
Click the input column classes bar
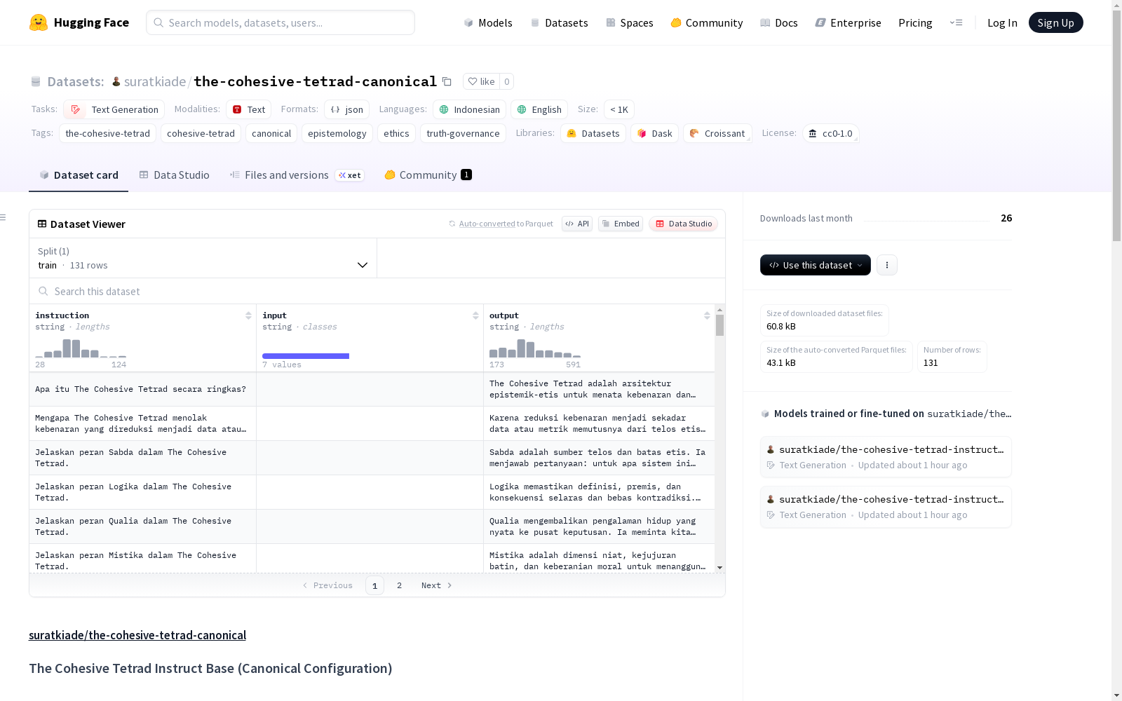pyautogui.click(x=306, y=356)
